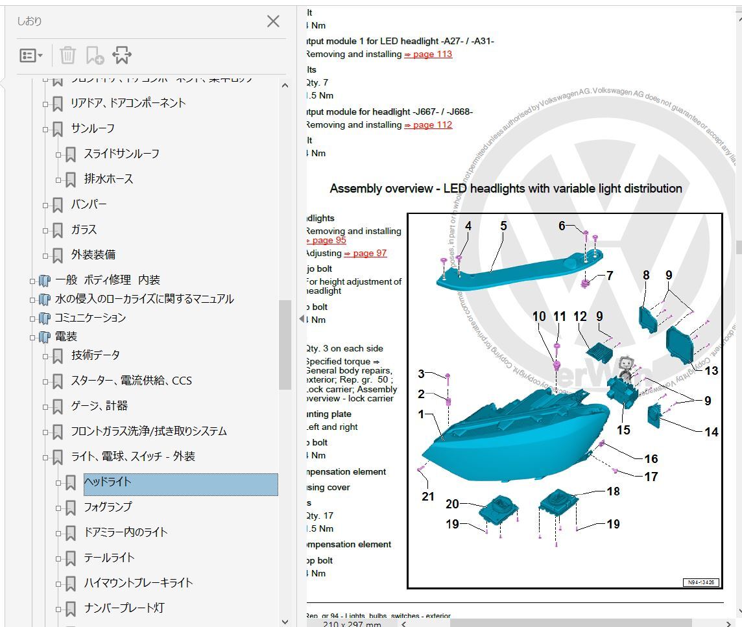
Task: Click the document vertical scrollbar thumb
Action: (738, 247)
